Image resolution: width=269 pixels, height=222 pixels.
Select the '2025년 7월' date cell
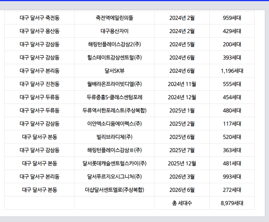tap(182, 150)
